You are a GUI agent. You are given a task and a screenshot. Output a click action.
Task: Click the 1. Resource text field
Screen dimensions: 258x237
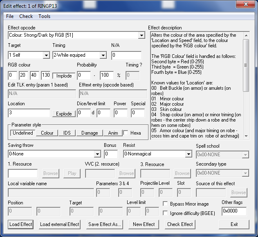point(23,173)
